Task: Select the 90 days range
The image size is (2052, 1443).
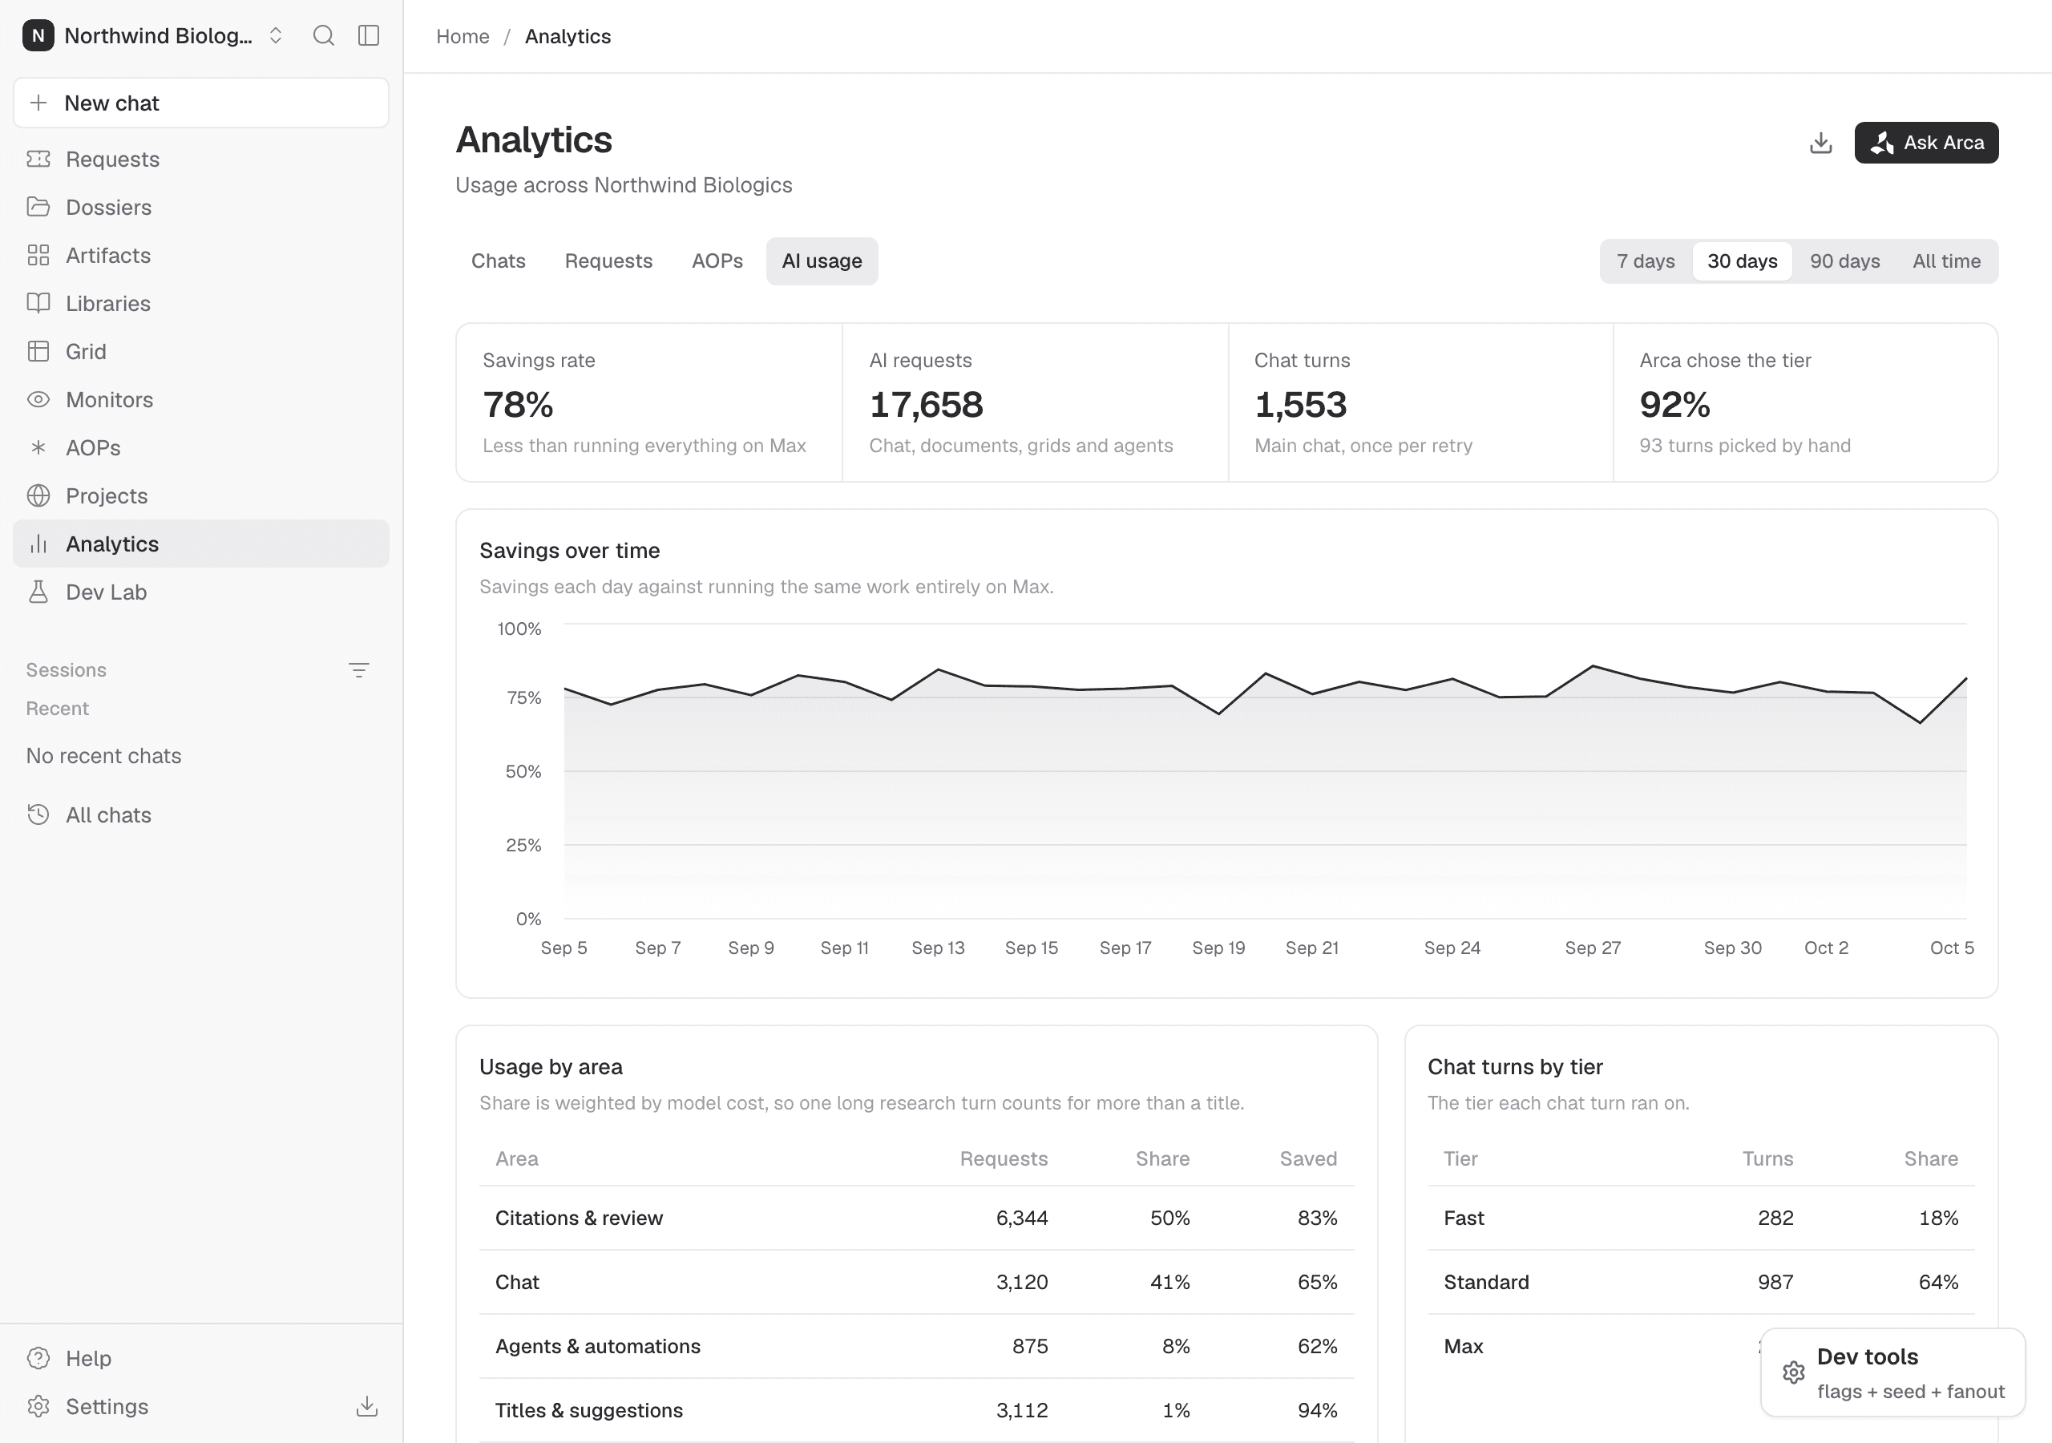Action: click(x=1844, y=261)
